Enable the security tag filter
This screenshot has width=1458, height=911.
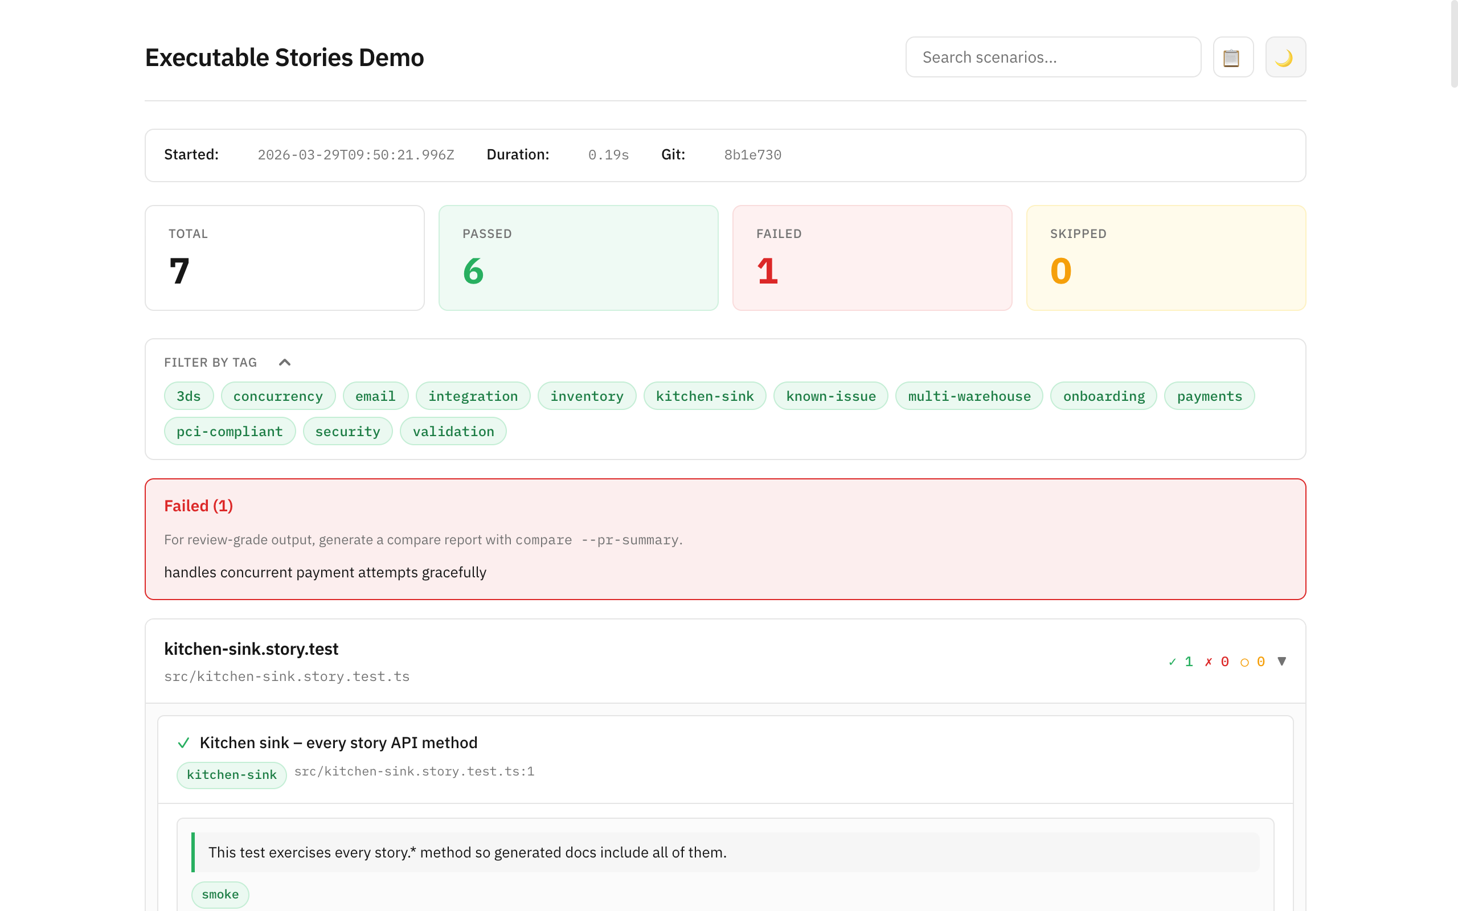pos(347,431)
